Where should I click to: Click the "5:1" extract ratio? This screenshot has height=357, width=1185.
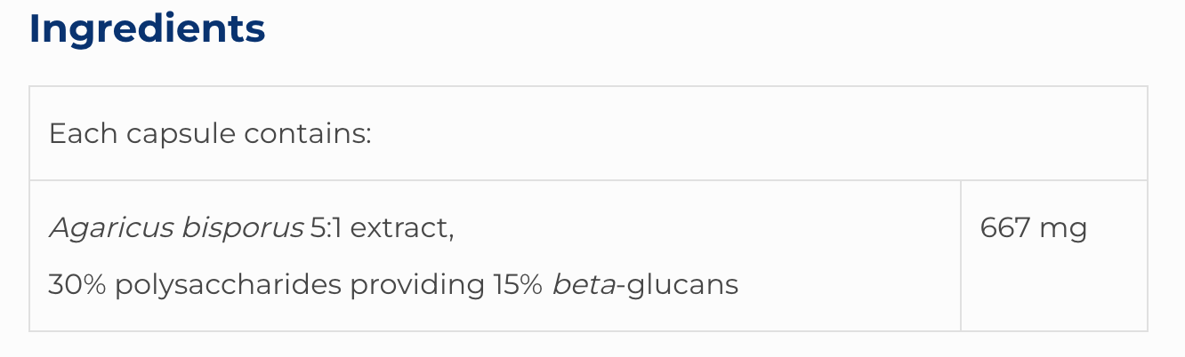(329, 229)
